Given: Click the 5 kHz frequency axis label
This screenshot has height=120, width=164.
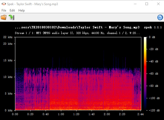Looking at the screenshot, I should (x=9, y=93).
